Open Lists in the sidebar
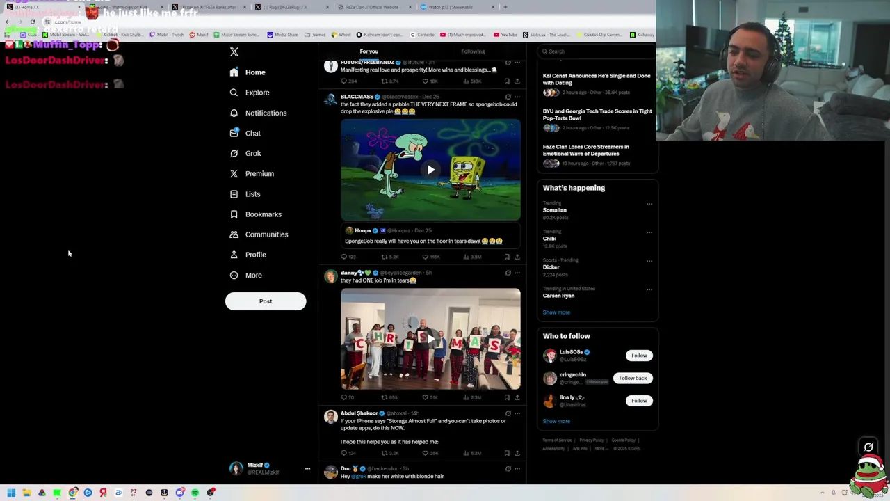Screen dimensions: 890x501 coord(245,194)
